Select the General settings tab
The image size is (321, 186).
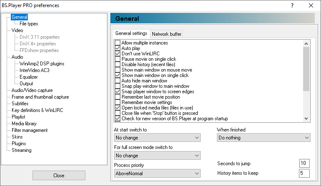tap(131, 33)
